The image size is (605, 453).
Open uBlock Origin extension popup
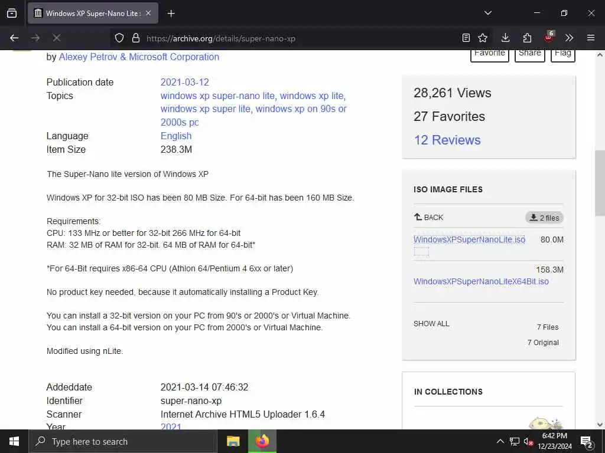coord(549,37)
